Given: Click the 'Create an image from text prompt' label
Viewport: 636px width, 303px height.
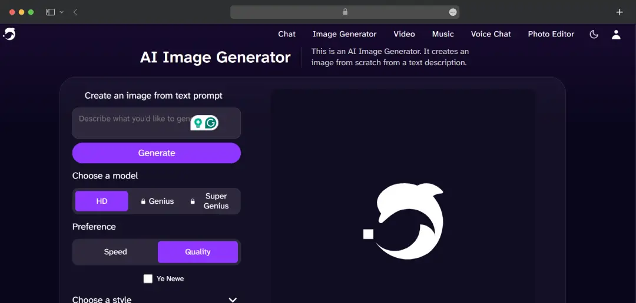Looking at the screenshot, I should pos(153,96).
